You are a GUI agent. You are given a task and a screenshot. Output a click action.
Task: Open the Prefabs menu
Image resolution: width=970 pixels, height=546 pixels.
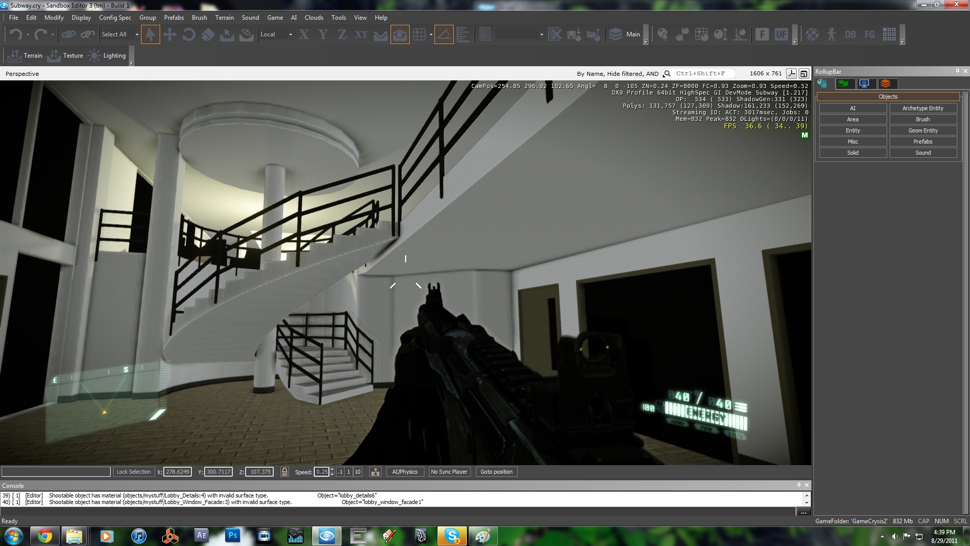tap(174, 17)
